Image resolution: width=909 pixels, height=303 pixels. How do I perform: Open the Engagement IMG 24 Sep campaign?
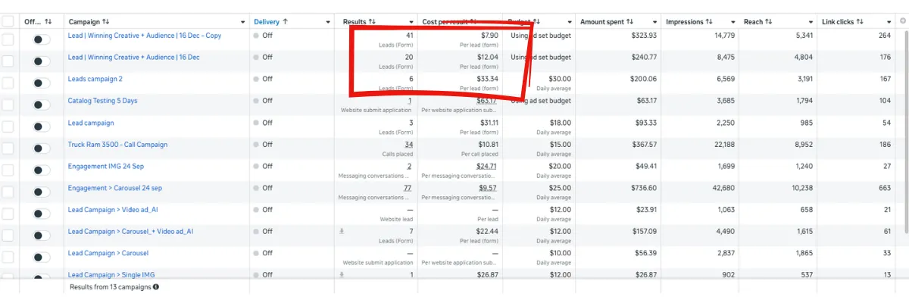[105, 167]
